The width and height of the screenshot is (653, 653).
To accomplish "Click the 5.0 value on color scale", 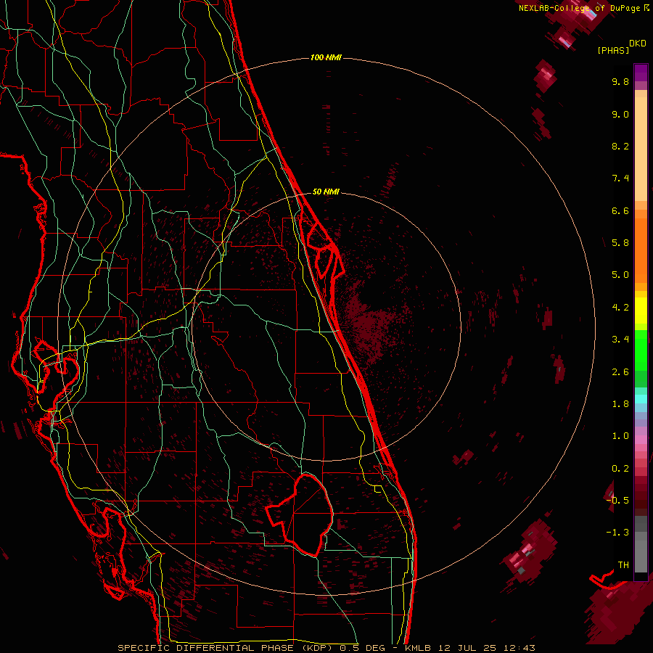I will (620, 275).
